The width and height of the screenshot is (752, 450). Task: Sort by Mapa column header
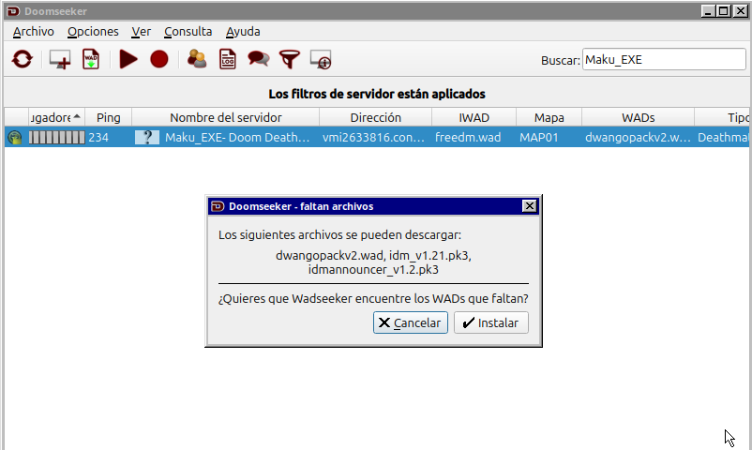coord(549,117)
